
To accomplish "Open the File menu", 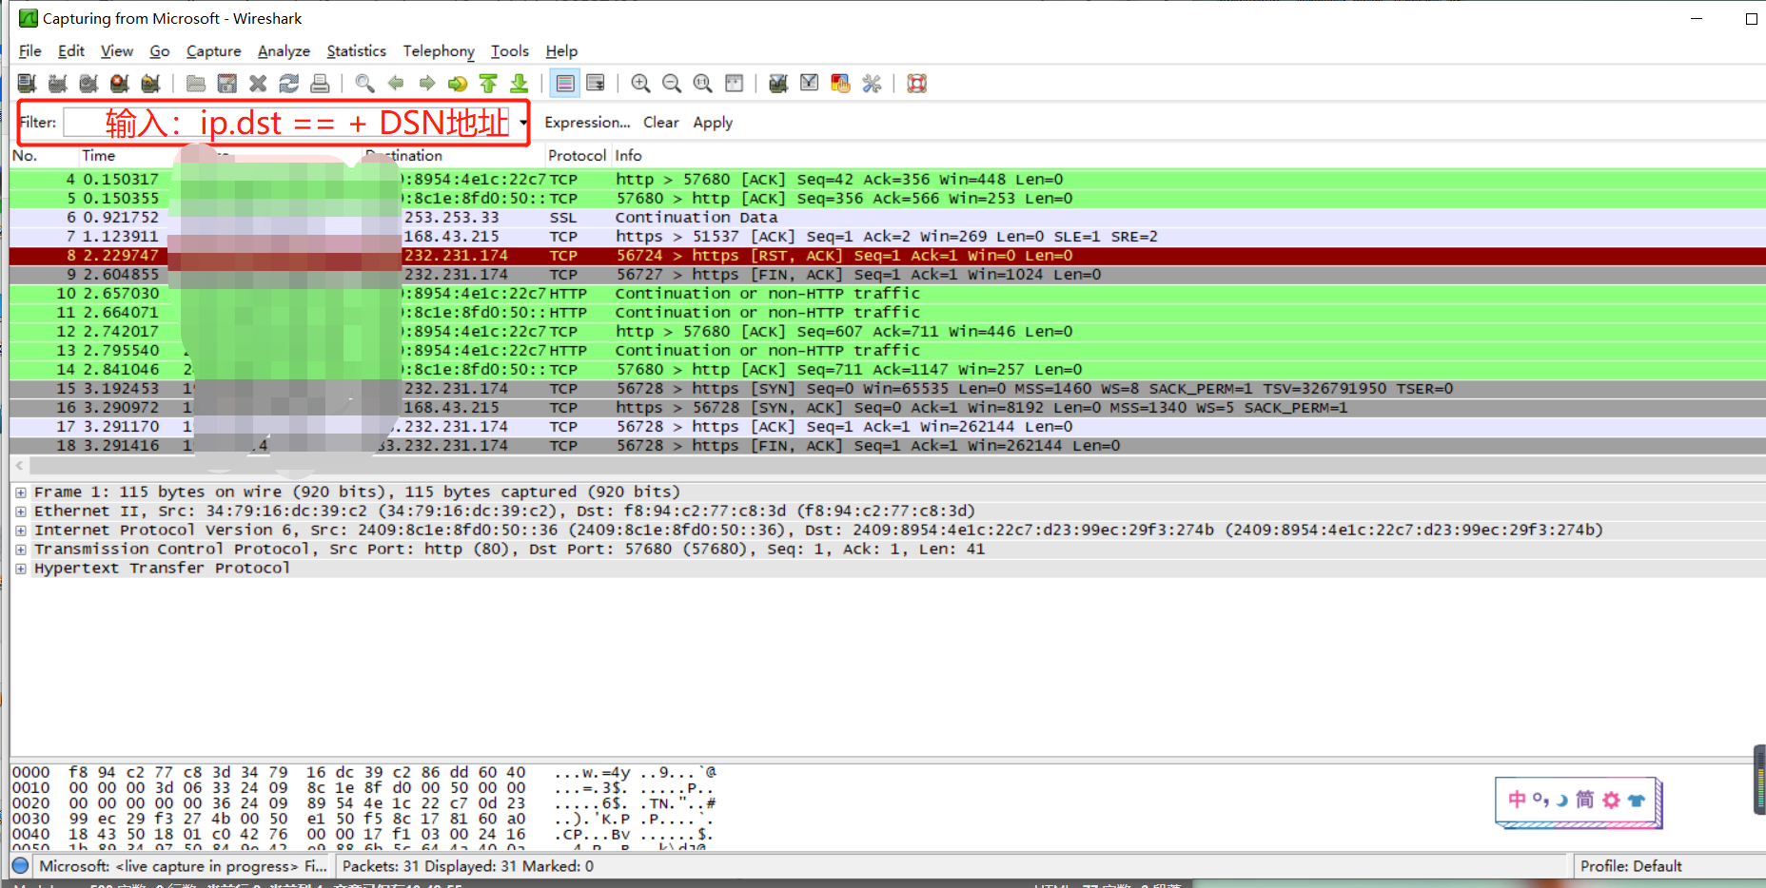I will point(30,51).
